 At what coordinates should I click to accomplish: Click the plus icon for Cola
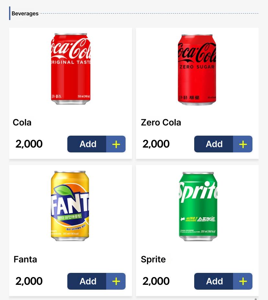tap(116, 144)
